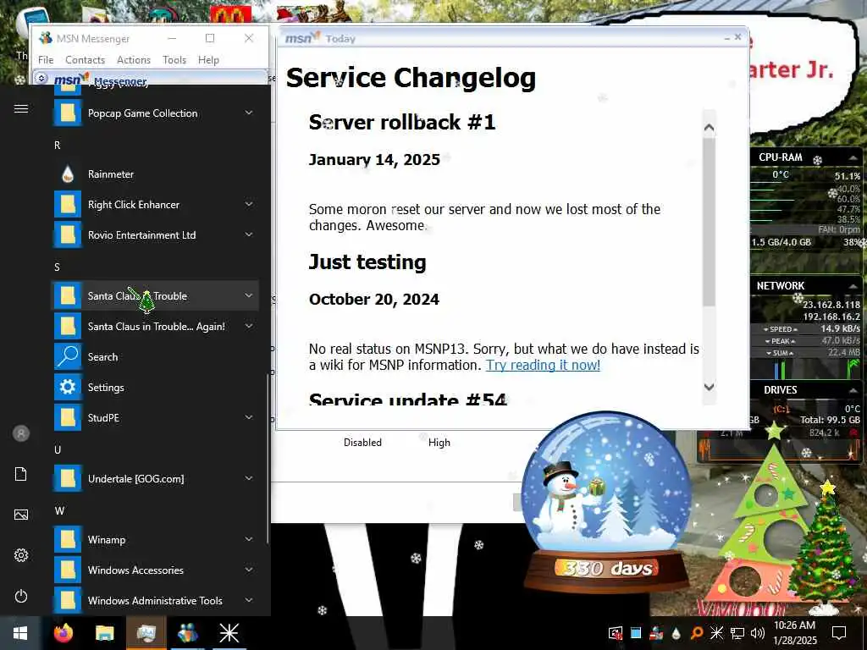The image size is (867, 650).
Task: Open Rainmeter from the Start menu
Action: (155, 174)
